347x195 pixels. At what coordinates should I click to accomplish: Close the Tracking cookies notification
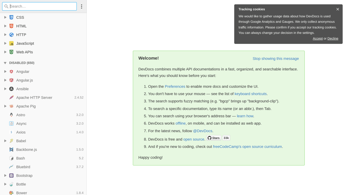tap(338, 9)
